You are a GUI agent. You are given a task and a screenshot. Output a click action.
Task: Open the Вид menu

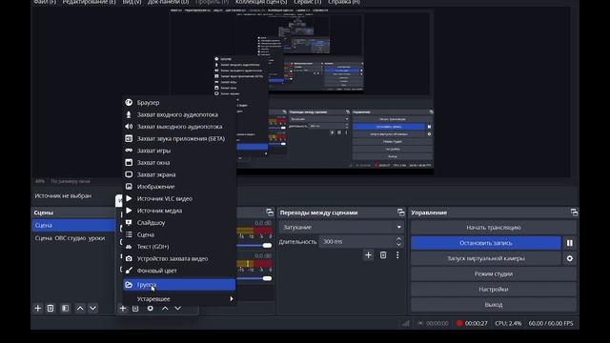click(x=132, y=2)
